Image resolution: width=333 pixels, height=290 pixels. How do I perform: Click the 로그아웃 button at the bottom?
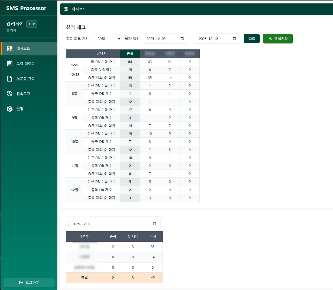(x=29, y=283)
